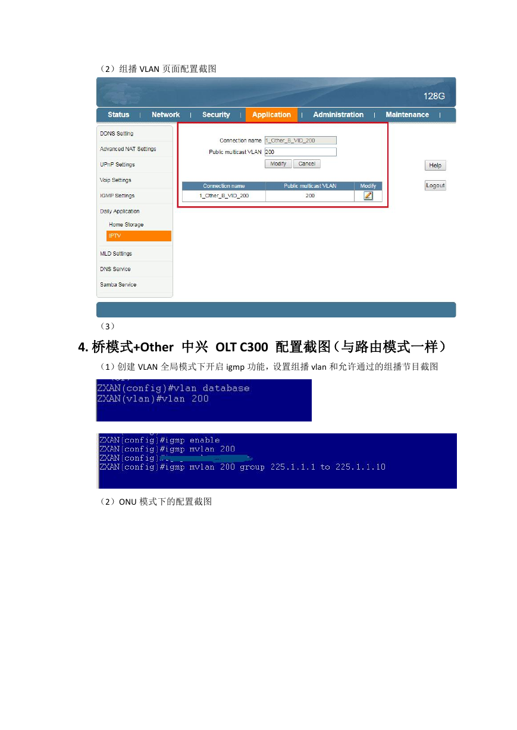Select Home Storage submenu item
517x730 pixels.
(126, 225)
